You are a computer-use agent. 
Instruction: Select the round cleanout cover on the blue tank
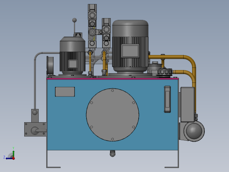click(x=112, y=115)
